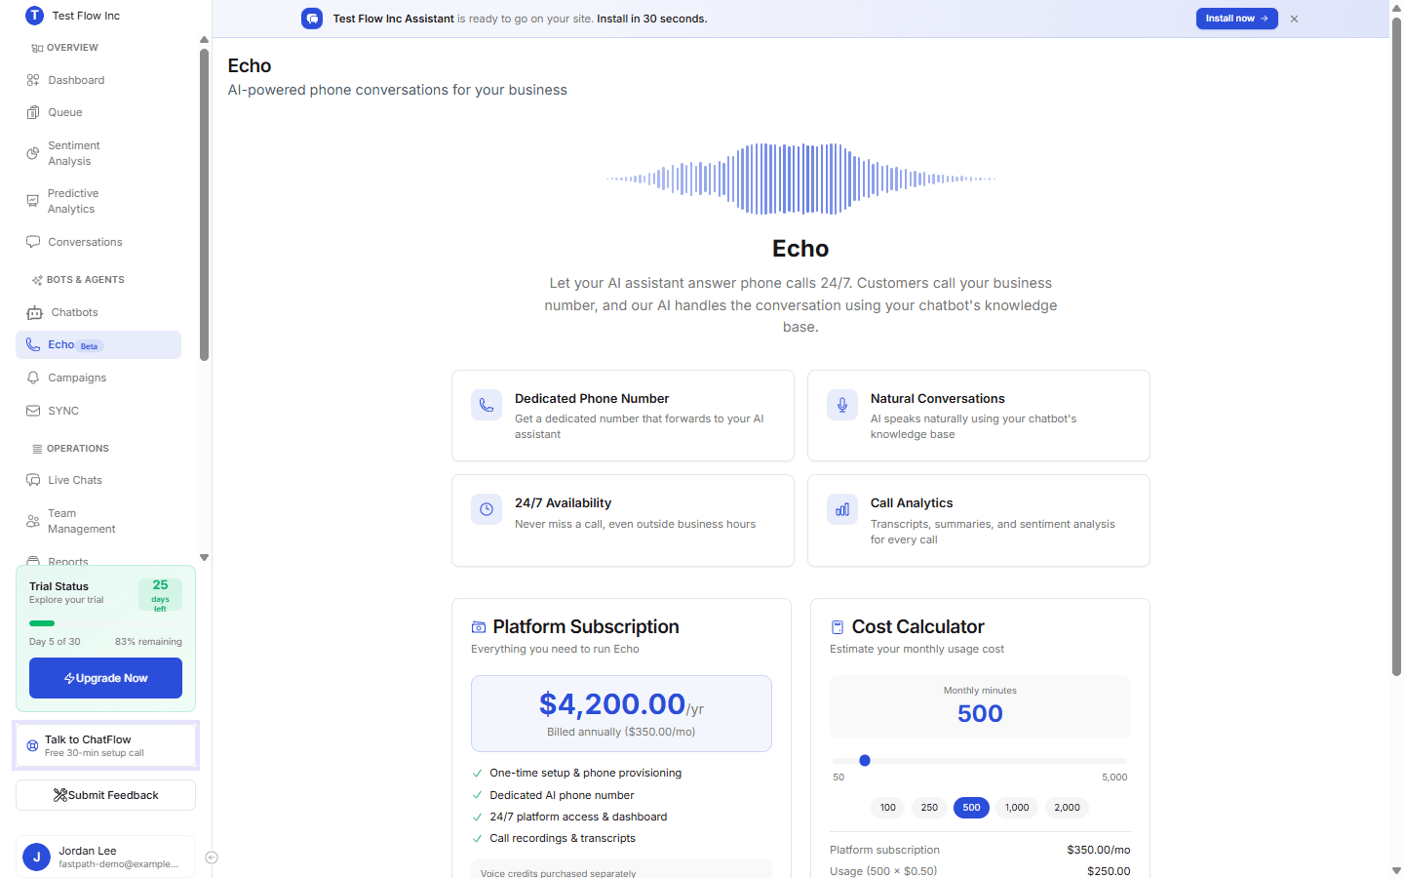Viewport: 1404px width, 878px height.
Task: Click the Sentiment Analysis pie icon
Action: pos(33,153)
